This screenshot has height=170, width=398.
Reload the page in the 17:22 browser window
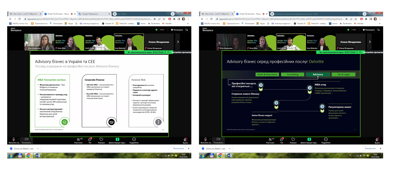[x=19, y=19]
